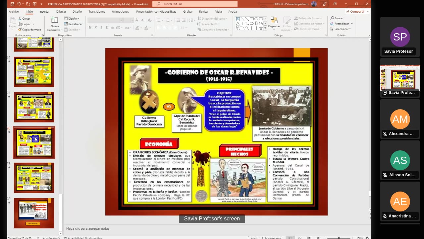
Task: Expand the font name combo box
Action: [121, 20]
